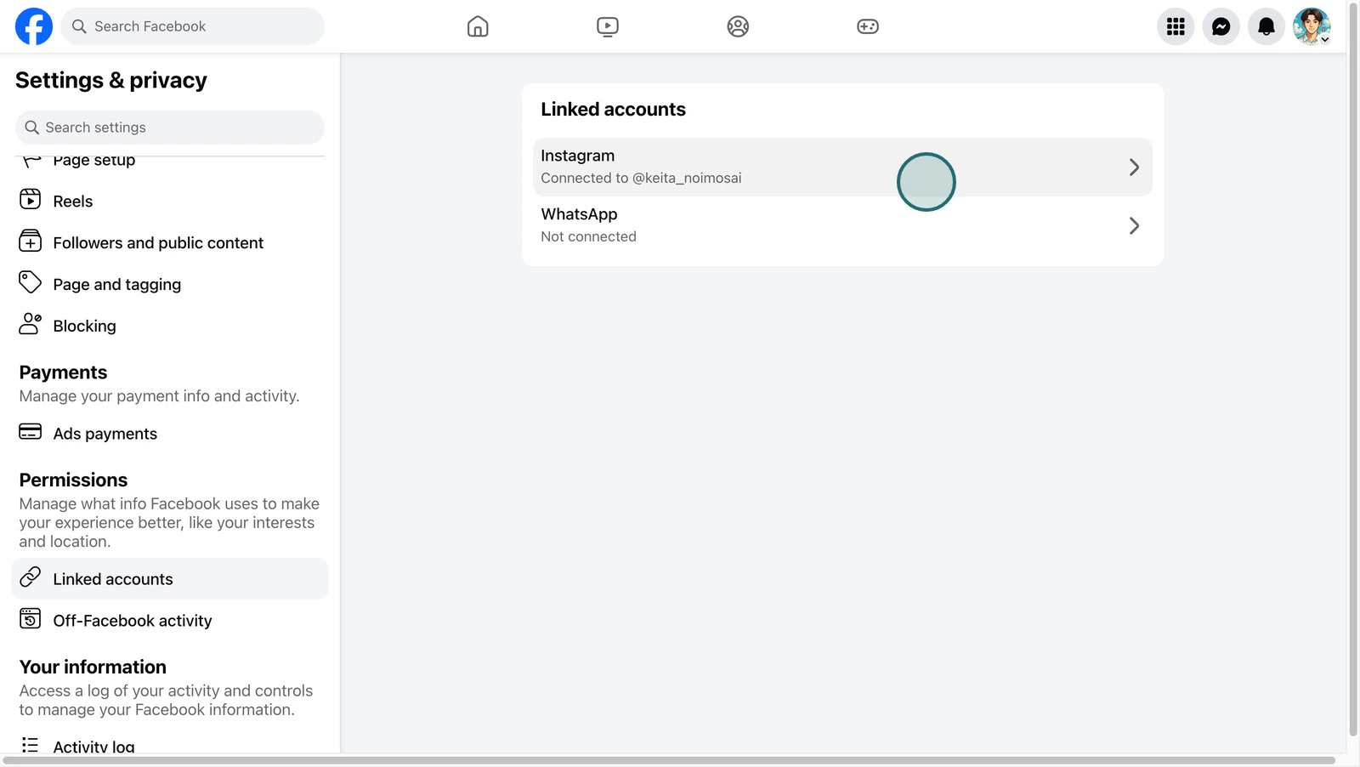Click the Followers and public content icon
The height and width of the screenshot is (767, 1360).
pos(30,241)
